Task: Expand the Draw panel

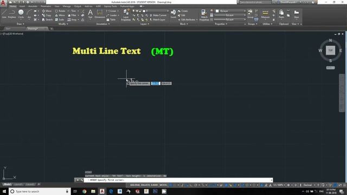Action: tap(21, 24)
